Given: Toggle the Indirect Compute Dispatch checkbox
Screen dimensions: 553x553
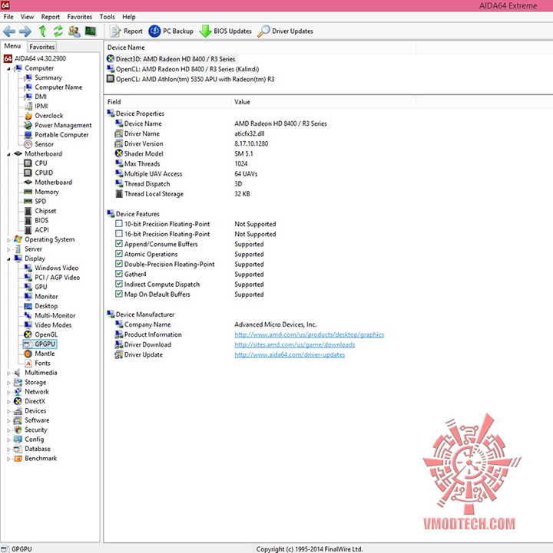Looking at the screenshot, I should tap(119, 284).
